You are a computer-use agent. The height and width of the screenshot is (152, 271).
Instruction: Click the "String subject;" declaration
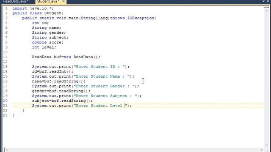point(50,38)
